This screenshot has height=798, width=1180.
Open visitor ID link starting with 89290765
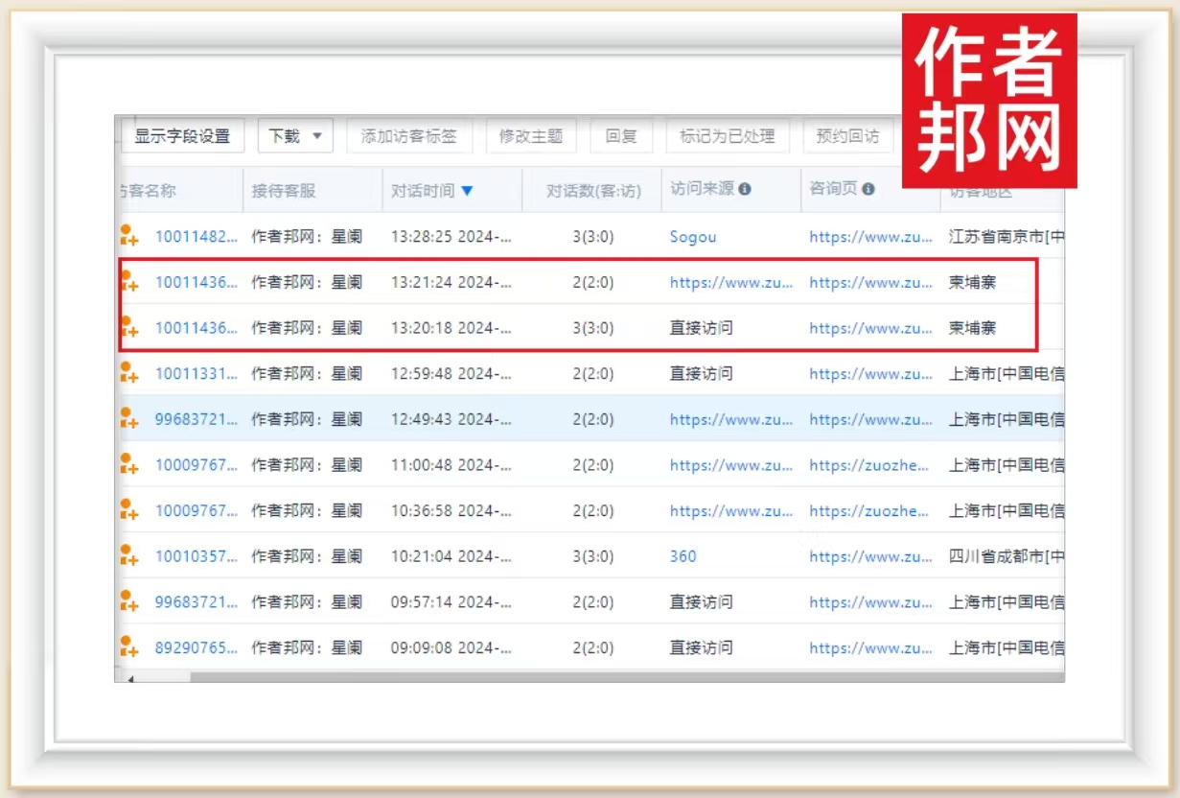(196, 648)
